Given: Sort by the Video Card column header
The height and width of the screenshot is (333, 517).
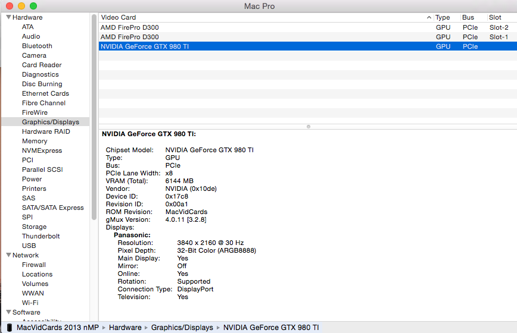Looking at the screenshot, I should tap(266, 17).
